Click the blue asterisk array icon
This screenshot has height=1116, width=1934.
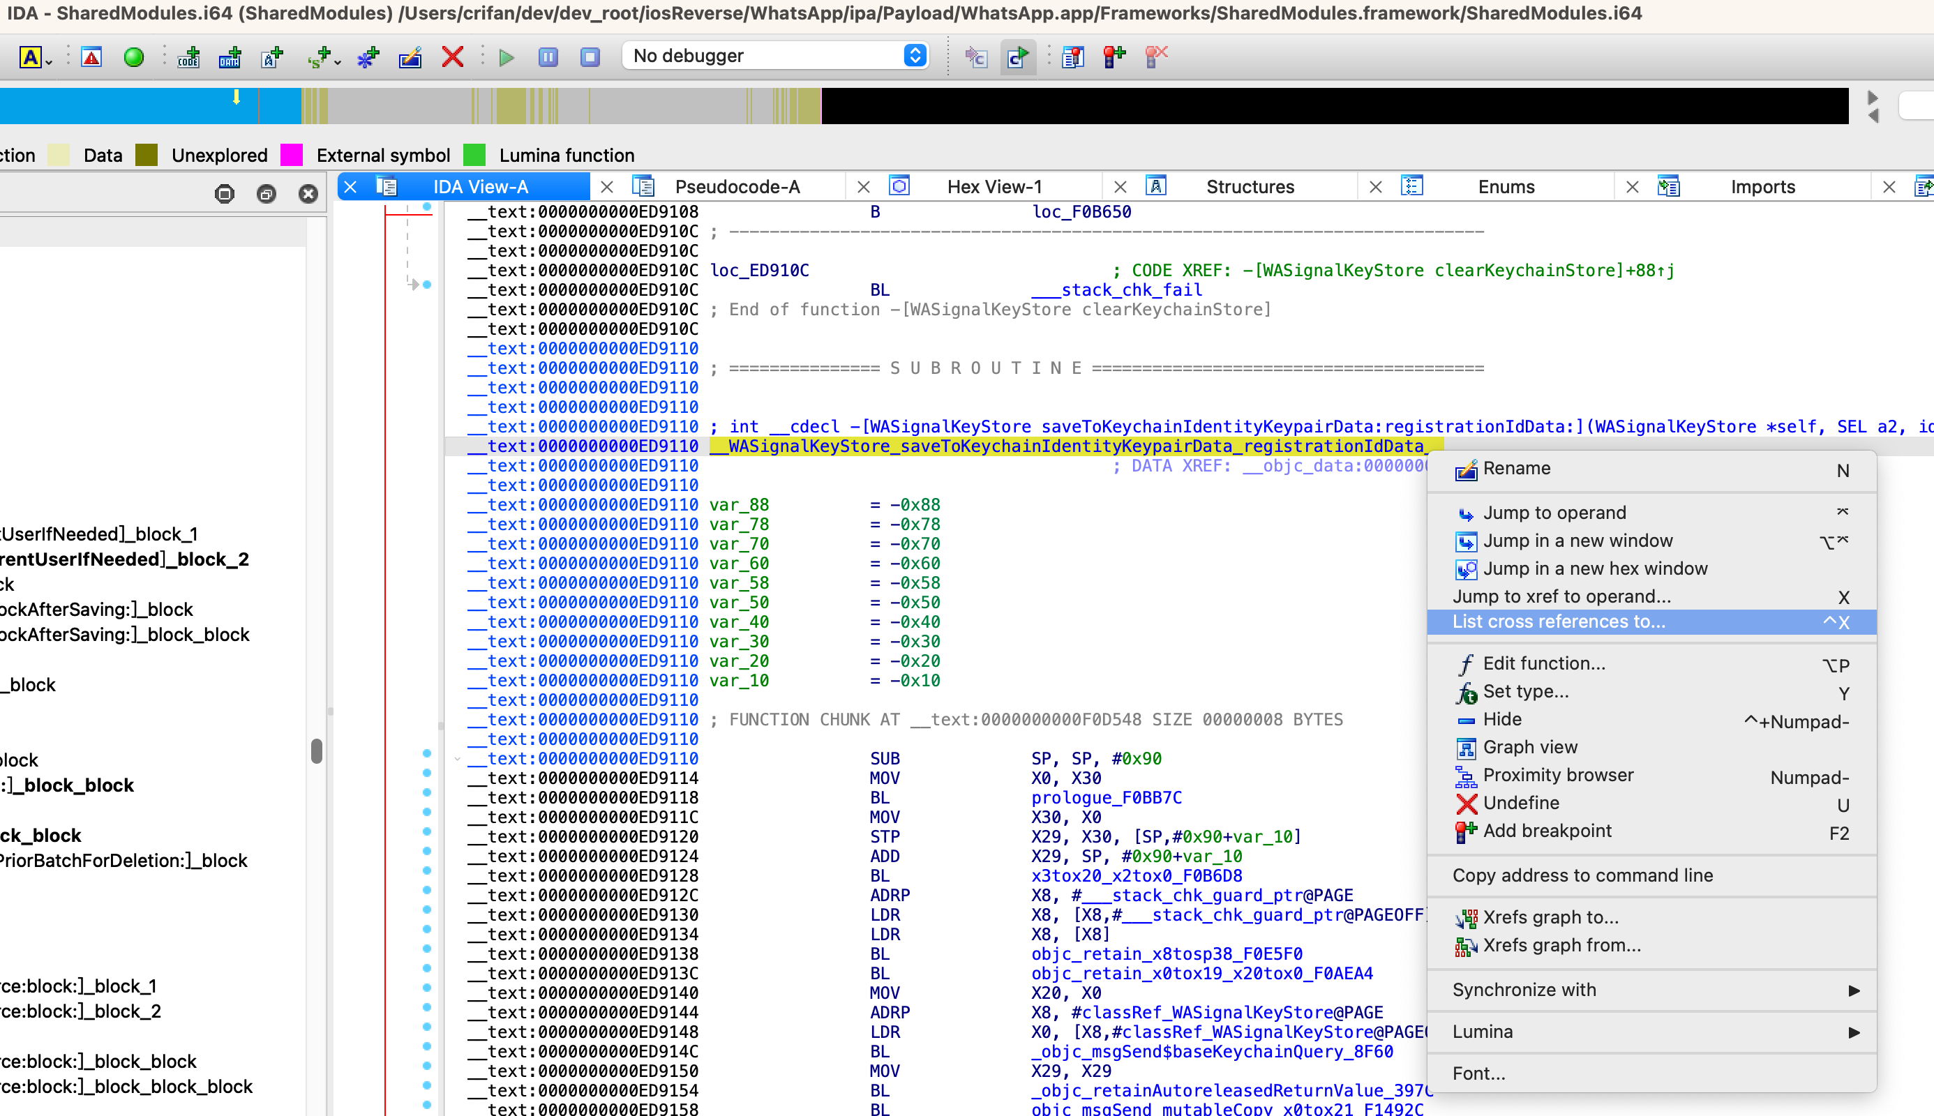pos(368,56)
